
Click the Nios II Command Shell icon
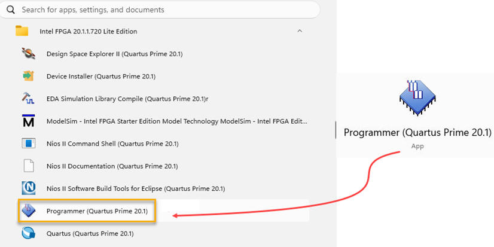tap(28, 144)
